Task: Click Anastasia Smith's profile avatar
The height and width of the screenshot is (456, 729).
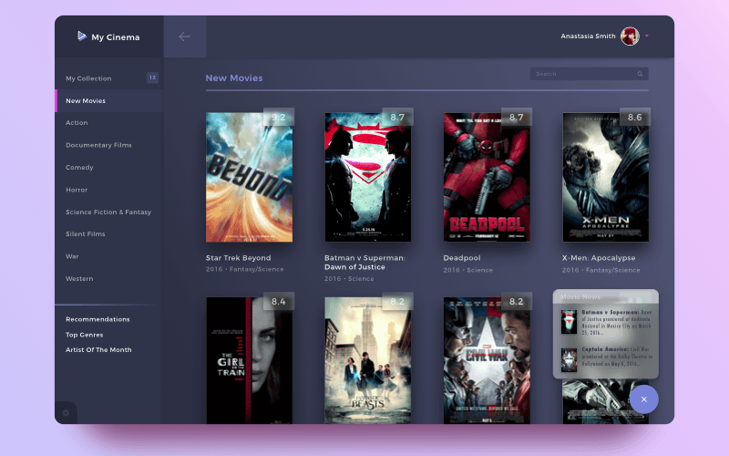Action: (x=630, y=36)
